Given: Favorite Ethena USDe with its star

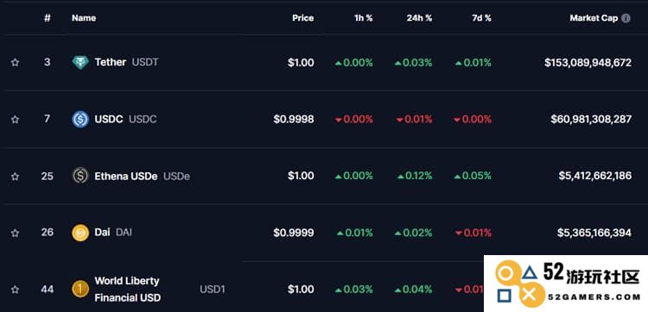Looking at the screenshot, I should click(16, 176).
